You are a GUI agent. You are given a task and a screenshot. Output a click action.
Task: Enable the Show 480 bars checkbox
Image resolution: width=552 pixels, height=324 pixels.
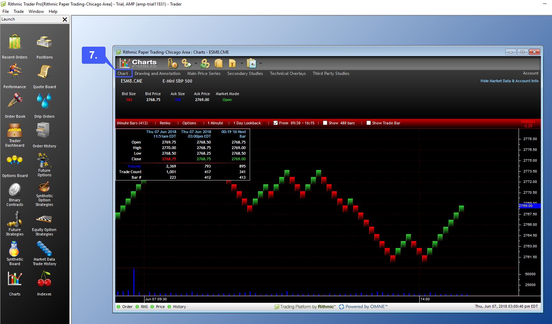325,123
